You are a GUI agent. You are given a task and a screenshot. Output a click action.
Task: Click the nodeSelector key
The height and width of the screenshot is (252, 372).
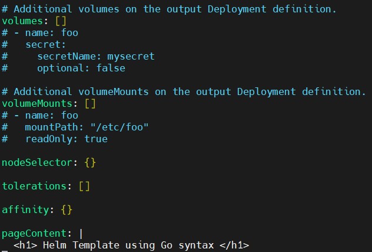tap(37, 163)
